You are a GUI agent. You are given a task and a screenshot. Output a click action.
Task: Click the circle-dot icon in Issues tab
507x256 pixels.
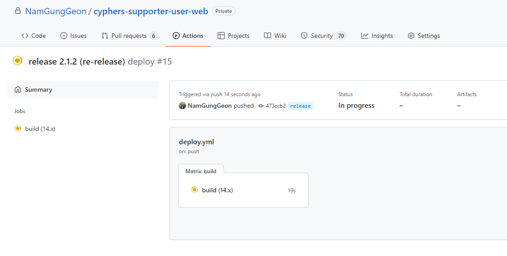(x=64, y=36)
